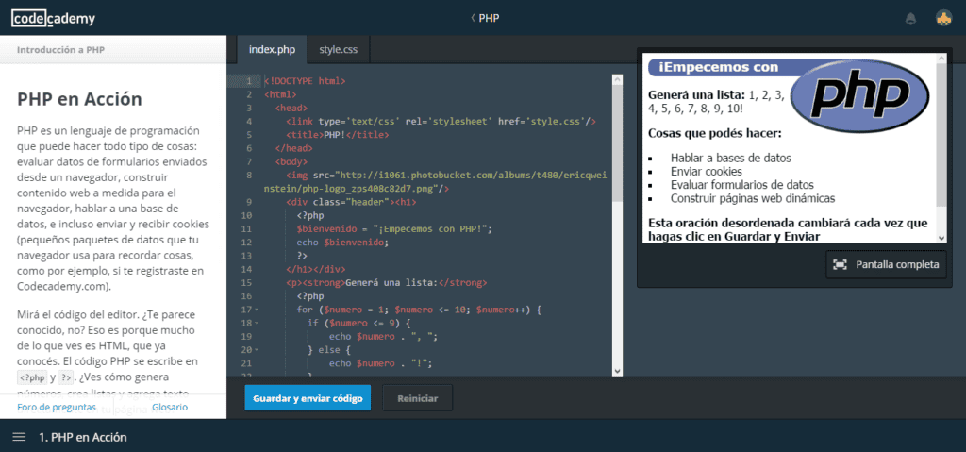966x452 pixels.
Task: Click preview pane scrollbar down arrow
Action: pos(941,238)
